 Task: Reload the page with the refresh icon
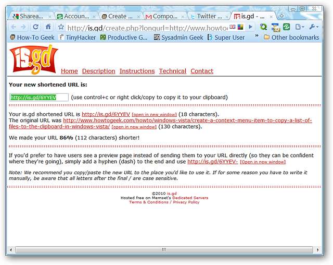click(36, 27)
